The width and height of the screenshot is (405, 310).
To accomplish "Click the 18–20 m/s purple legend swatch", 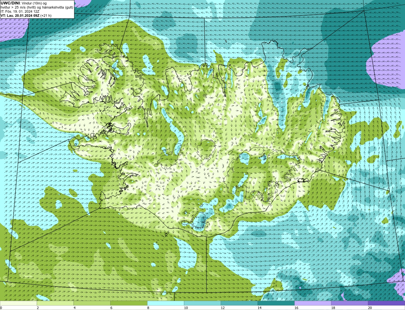I will 350,303.
